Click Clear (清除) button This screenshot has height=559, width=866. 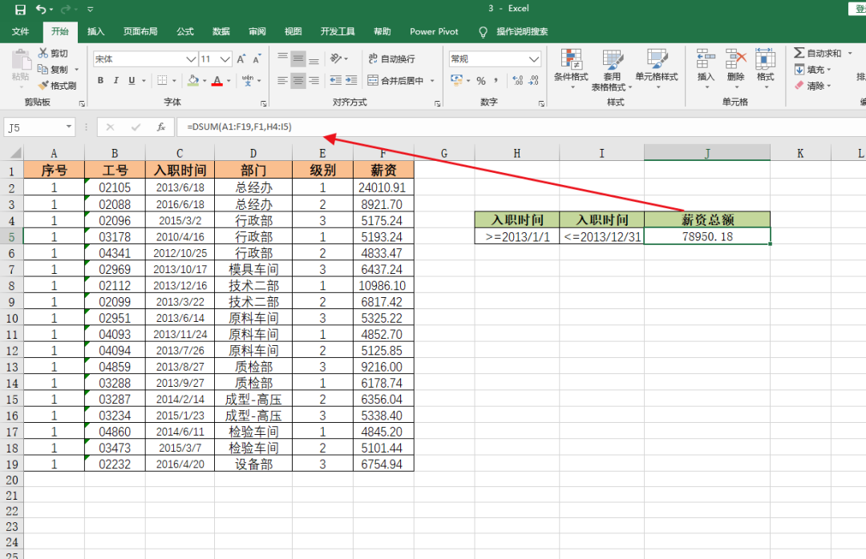[x=812, y=86]
